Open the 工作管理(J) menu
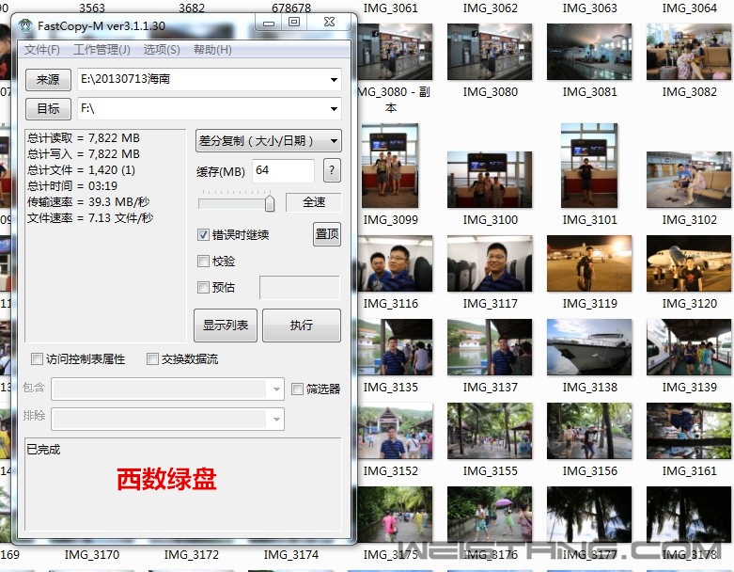 coord(102,50)
